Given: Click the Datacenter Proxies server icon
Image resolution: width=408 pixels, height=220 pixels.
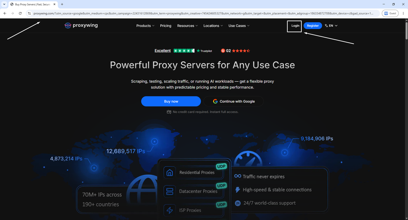Looking at the screenshot, I should (170, 192).
